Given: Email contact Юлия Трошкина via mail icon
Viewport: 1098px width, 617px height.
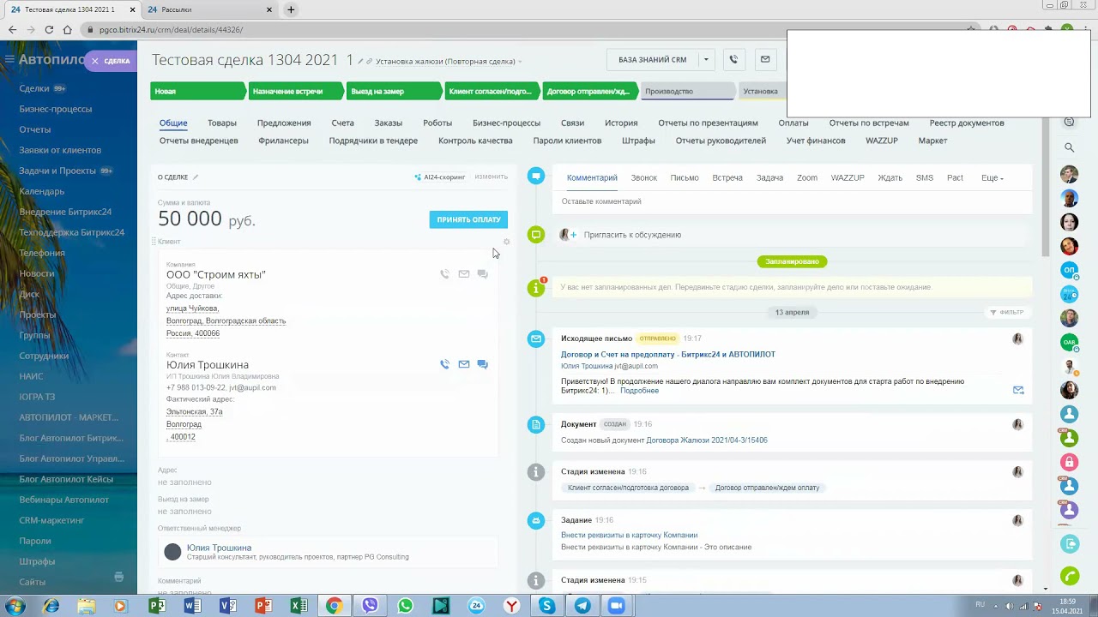Looking at the screenshot, I should tap(463, 364).
